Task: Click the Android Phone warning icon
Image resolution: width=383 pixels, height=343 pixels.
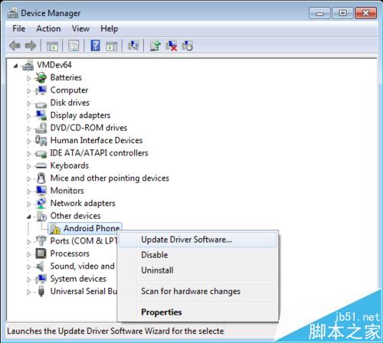Action: [55, 229]
